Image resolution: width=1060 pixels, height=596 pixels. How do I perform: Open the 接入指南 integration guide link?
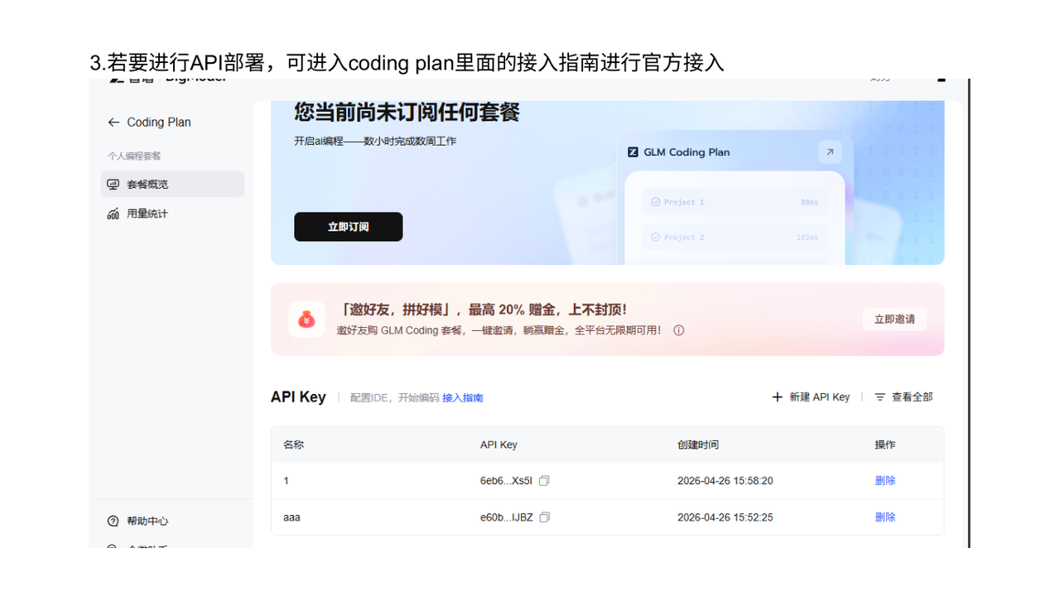[x=463, y=397]
